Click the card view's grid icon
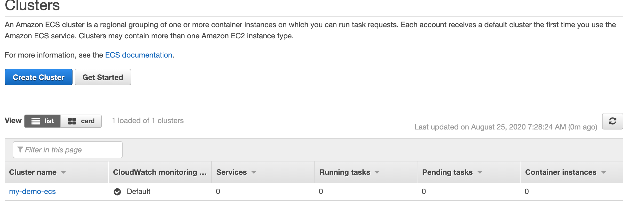Image resolution: width=634 pixels, height=219 pixels. tap(72, 121)
